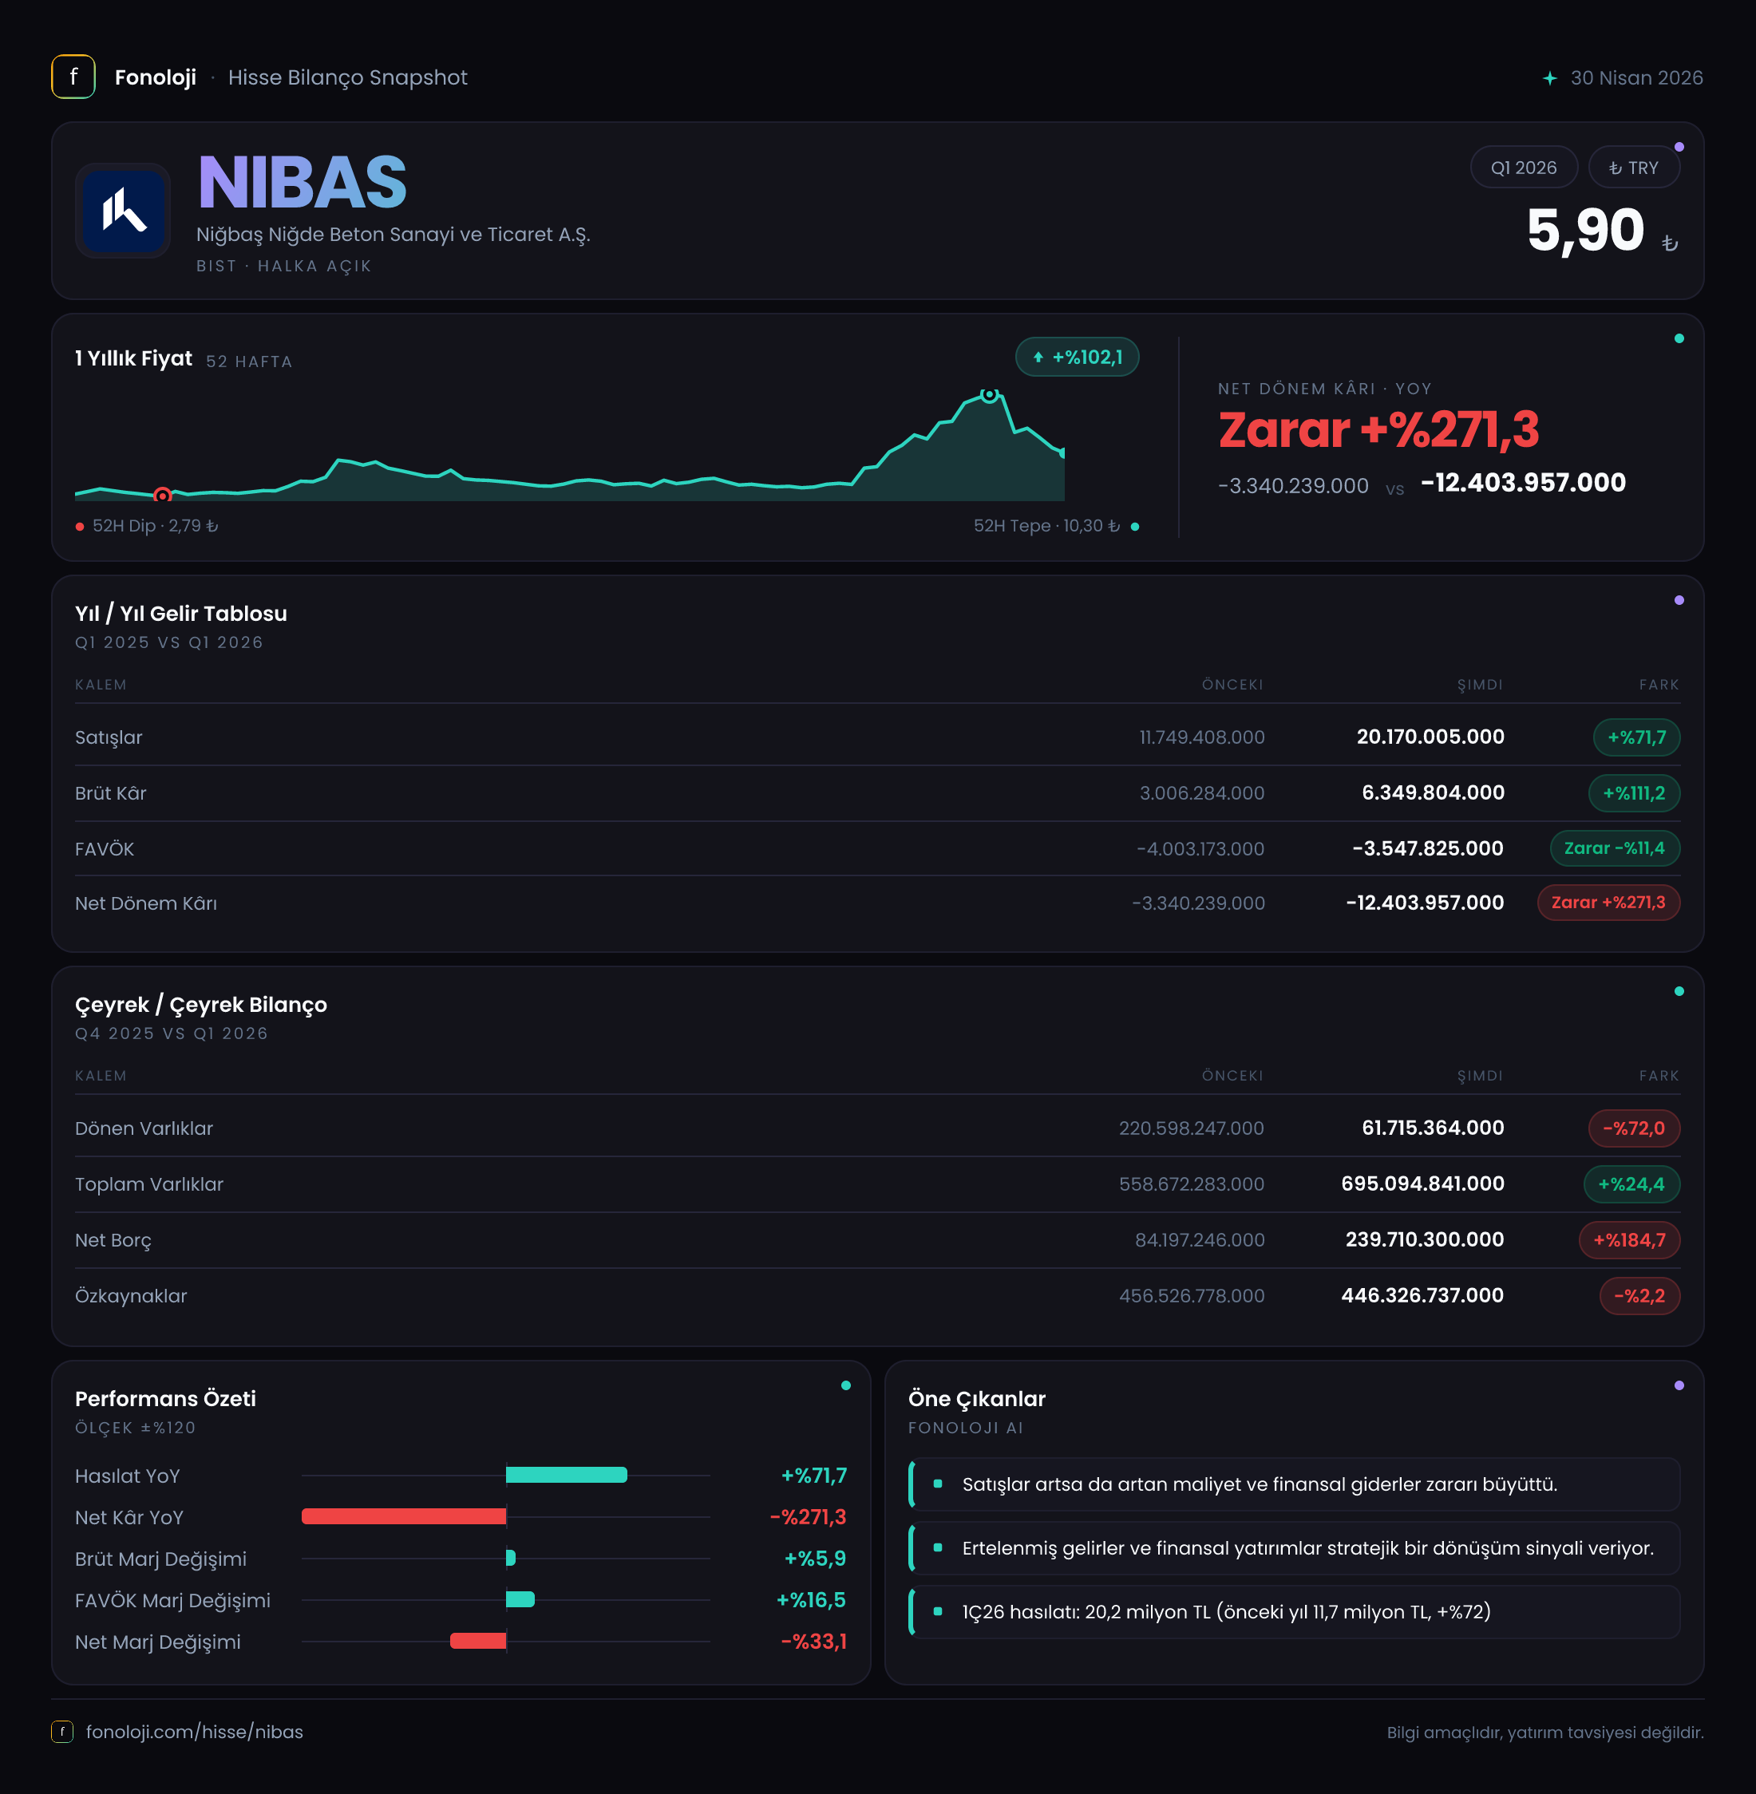Click the highlight about Ertelenmiş gelirler
This screenshot has height=1794, width=1756.
pos(1294,1548)
